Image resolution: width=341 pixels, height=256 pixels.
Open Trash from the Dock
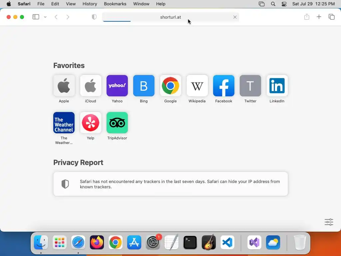pyautogui.click(x=300, y=242)
